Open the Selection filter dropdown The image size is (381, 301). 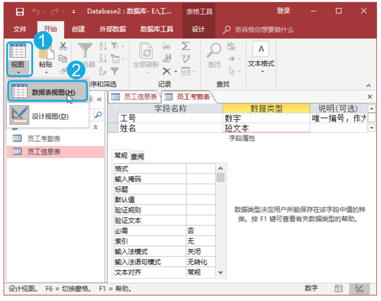point(117,46)
